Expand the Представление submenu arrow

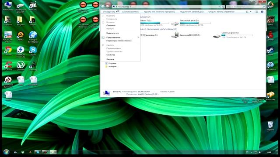pyautogui.click(x=138, y=38)
